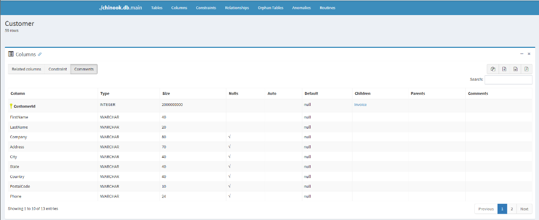
Task: Jump to page 2 of the table
Action: (x=512, y=209)
